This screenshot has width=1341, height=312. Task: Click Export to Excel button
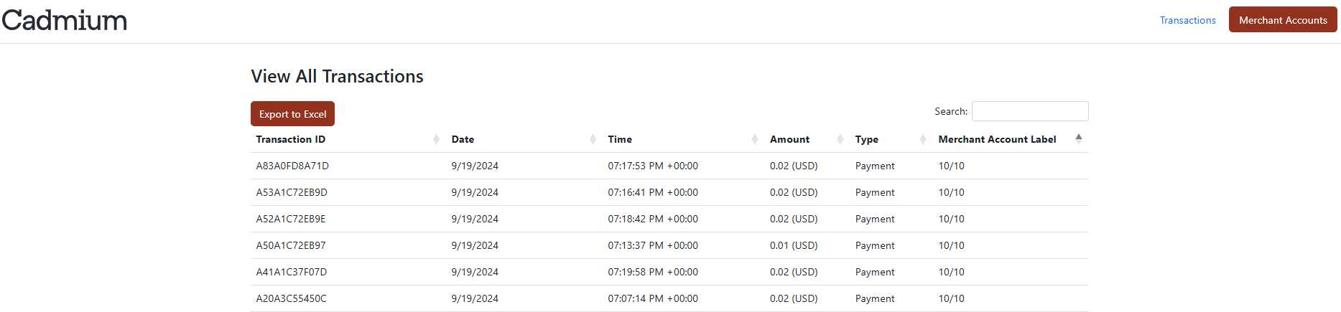coord(292,114)
